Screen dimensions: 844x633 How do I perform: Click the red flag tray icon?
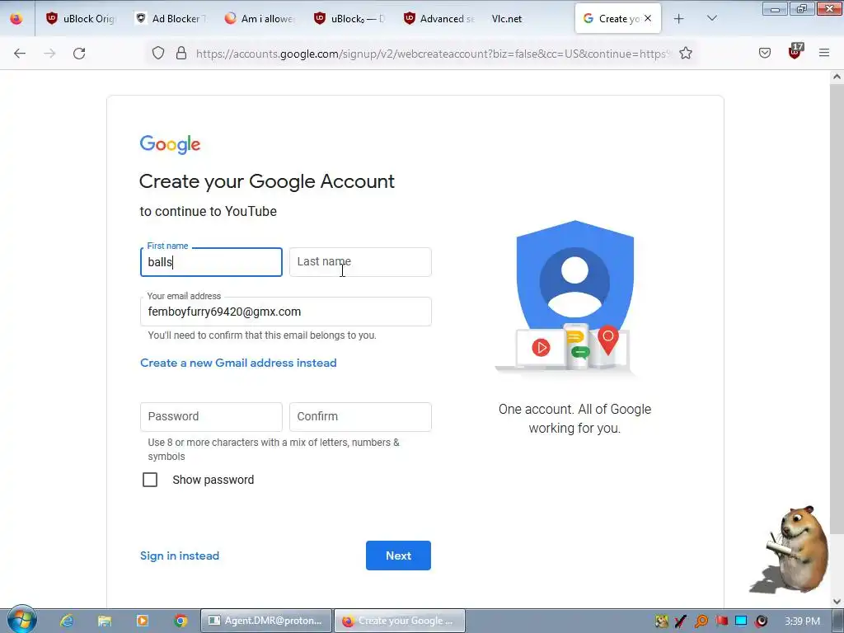click(x=722, y=621)
